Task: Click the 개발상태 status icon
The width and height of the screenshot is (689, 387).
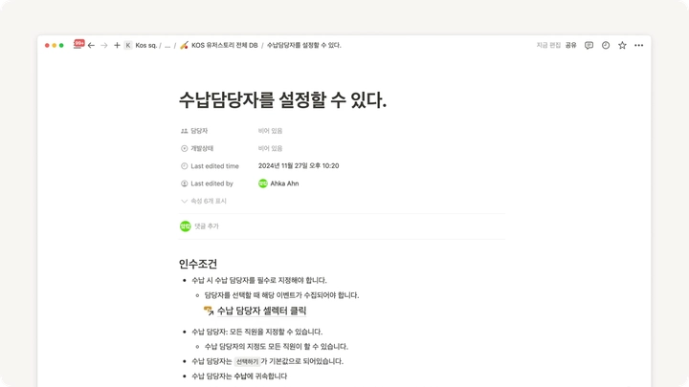Action: [x=184, y=148]
